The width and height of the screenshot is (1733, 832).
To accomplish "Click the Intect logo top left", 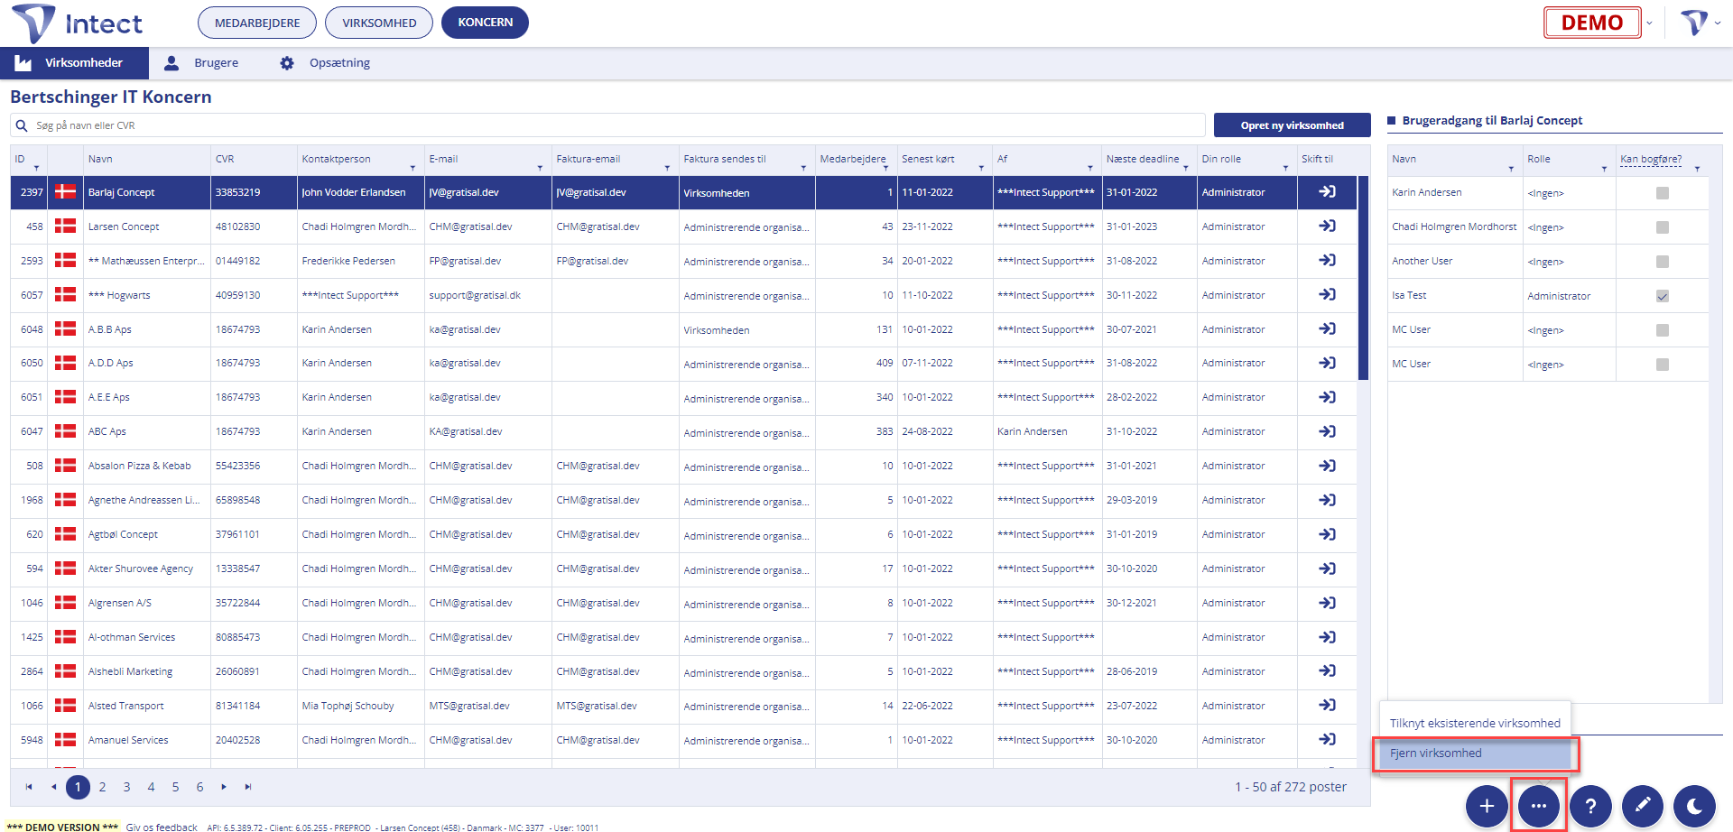I will click(78, 23).
